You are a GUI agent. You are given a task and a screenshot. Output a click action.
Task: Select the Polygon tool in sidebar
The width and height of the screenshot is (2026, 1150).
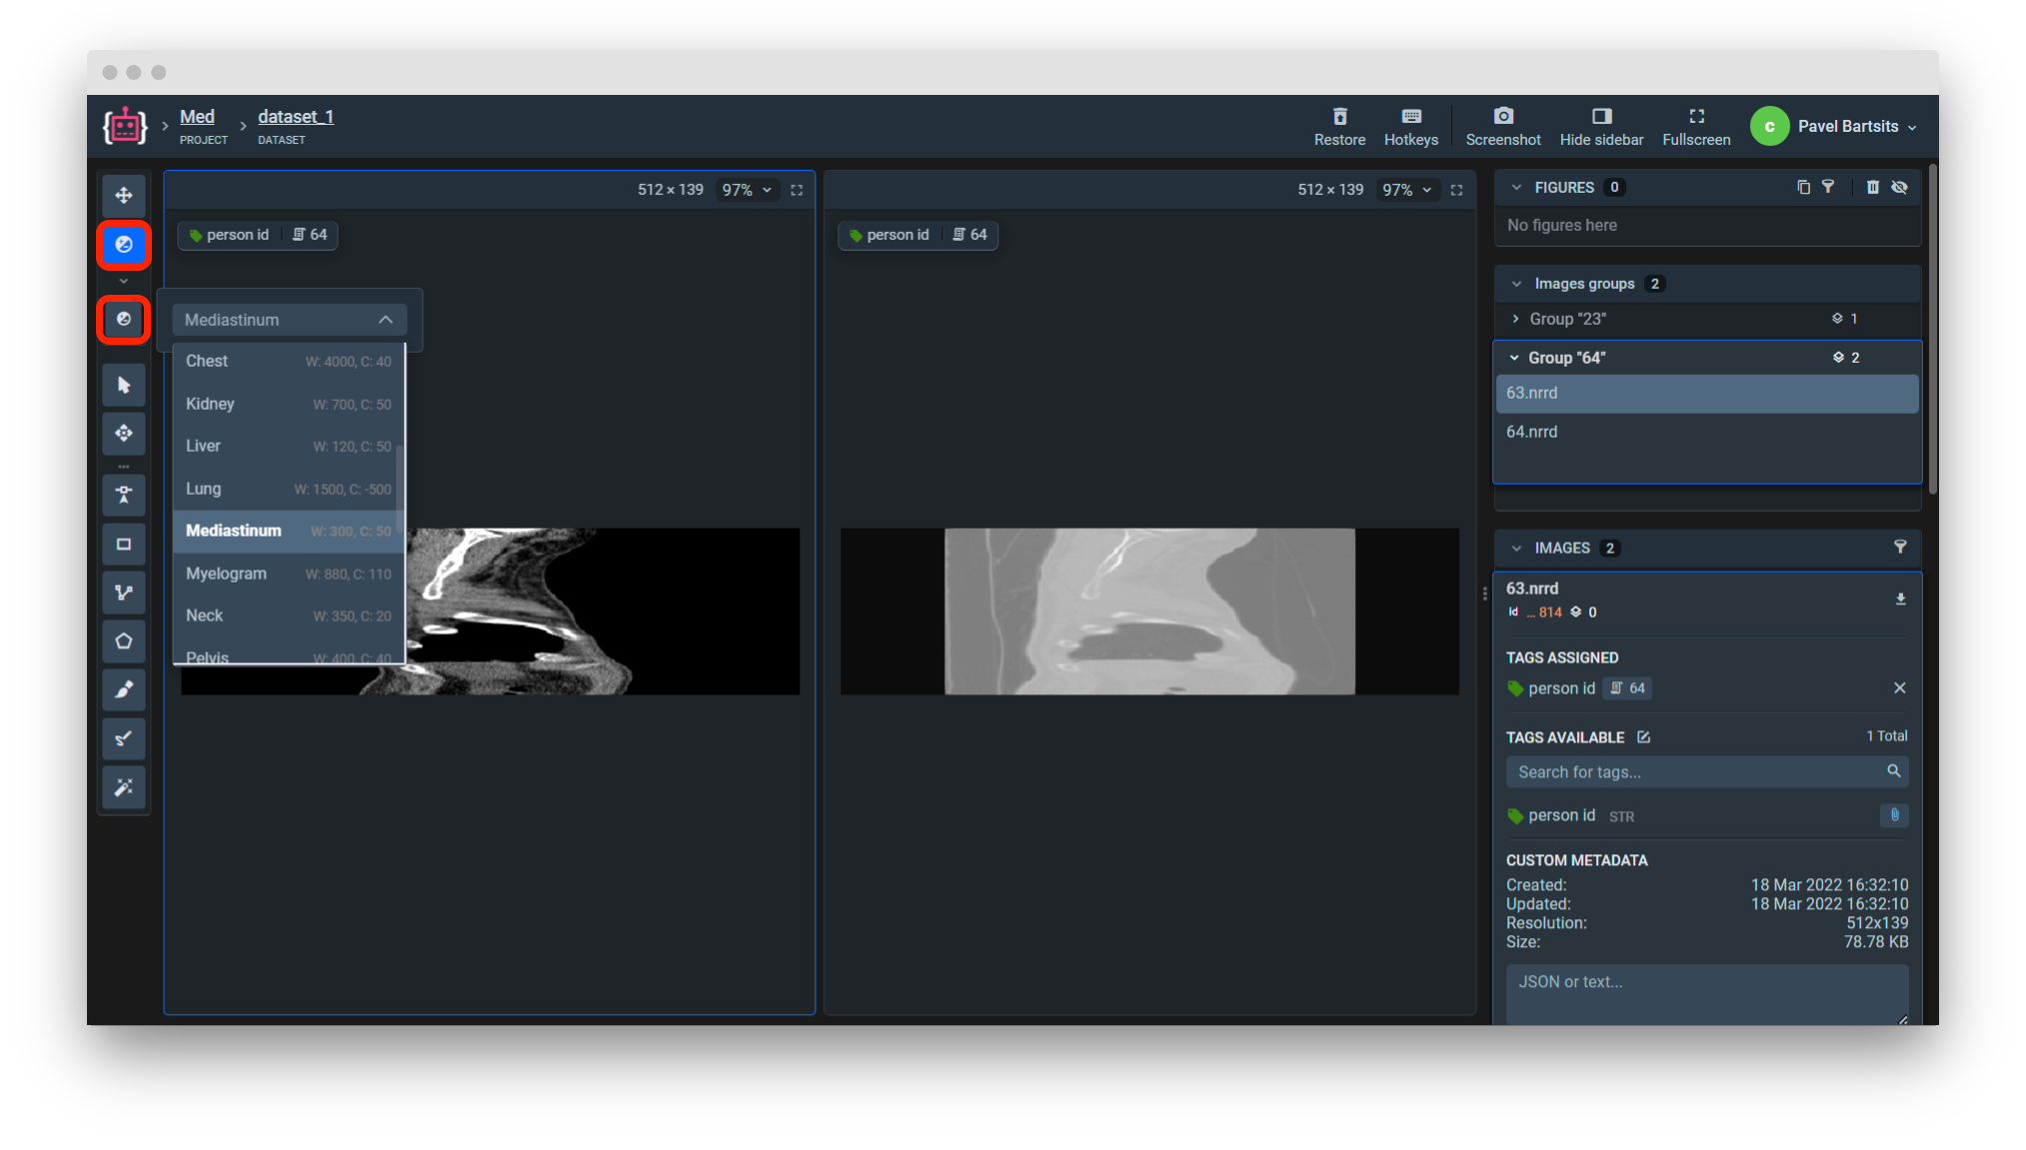[x=124, y=641]
